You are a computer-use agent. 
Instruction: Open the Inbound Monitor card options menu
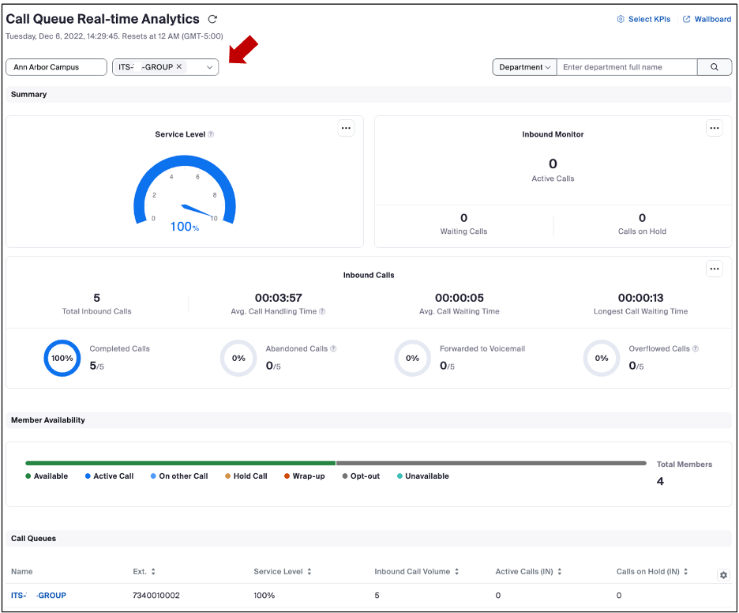[715, 127]
